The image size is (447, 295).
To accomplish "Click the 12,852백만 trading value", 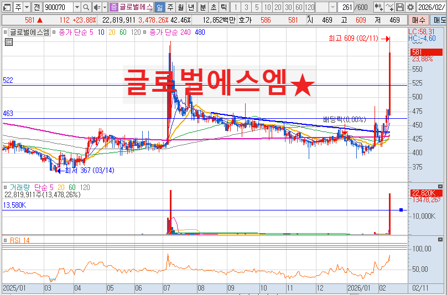I will coord(219,20).
